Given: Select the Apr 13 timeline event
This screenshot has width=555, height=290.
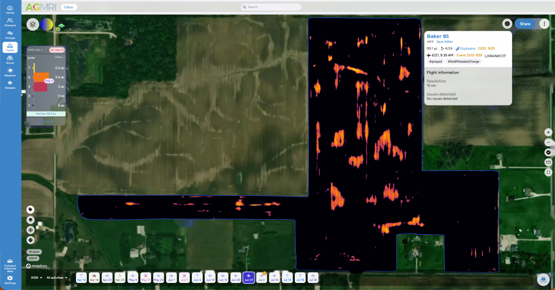Looking at the screenshot, I should [x=81, y=278].
